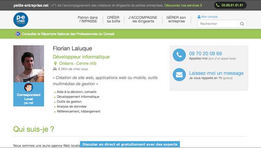
Task: Click the Correspondant Local avatar icon
Action: (x=29, y=87)
